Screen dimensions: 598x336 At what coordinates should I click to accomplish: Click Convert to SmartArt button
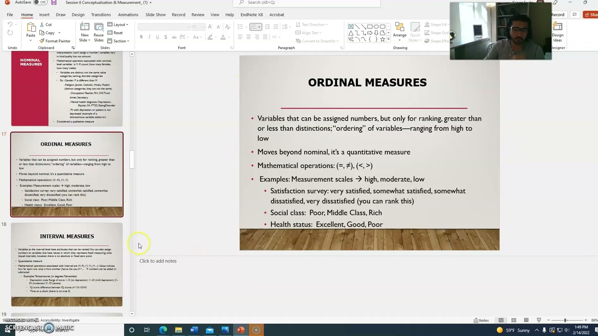tap(317, 41)
